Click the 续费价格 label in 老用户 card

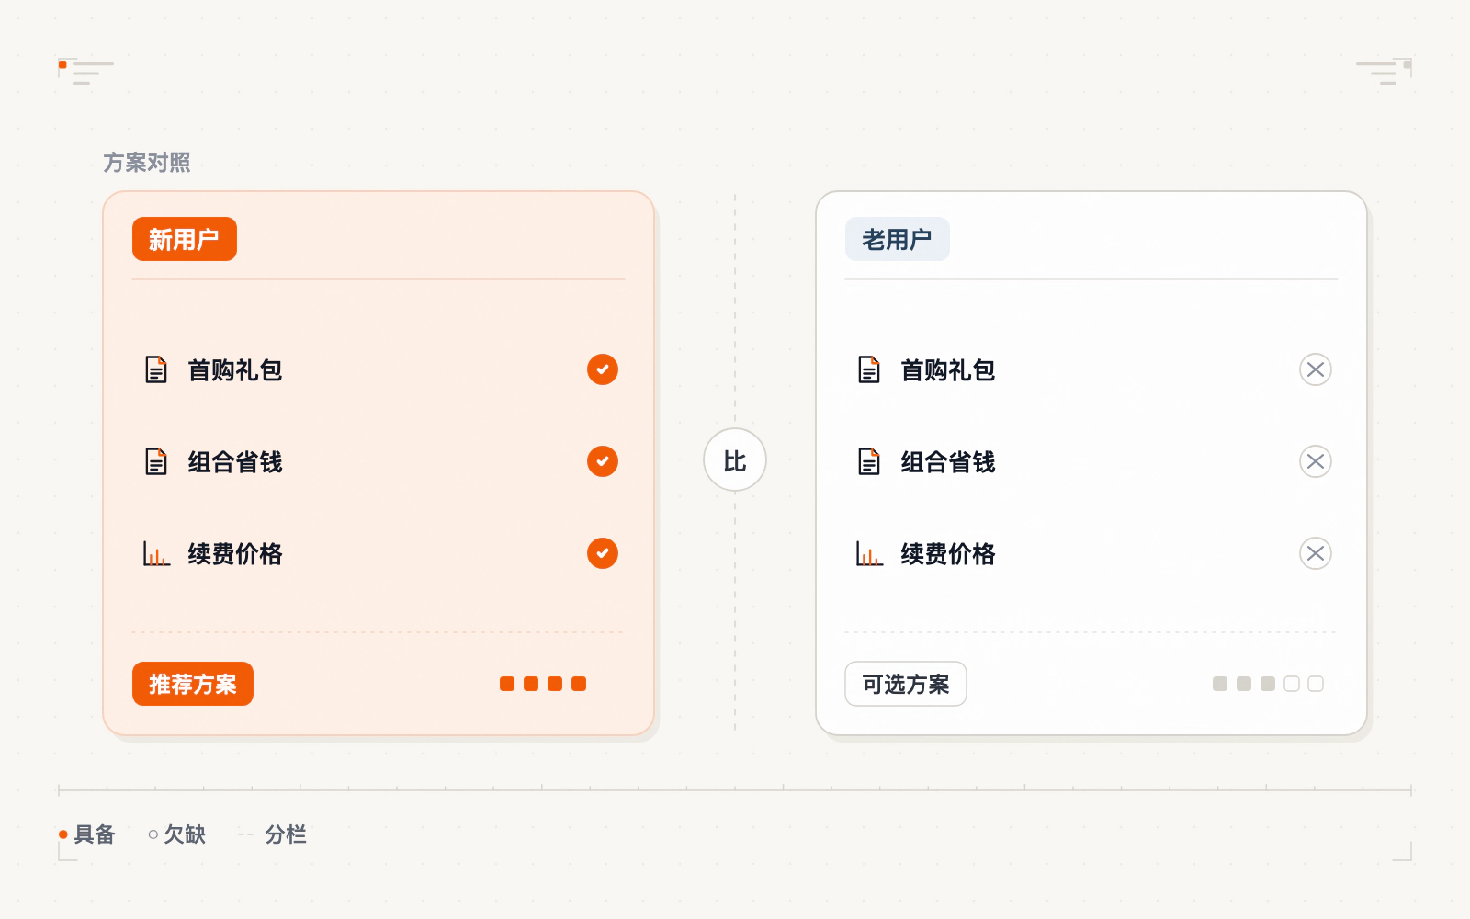click(948, 553)
